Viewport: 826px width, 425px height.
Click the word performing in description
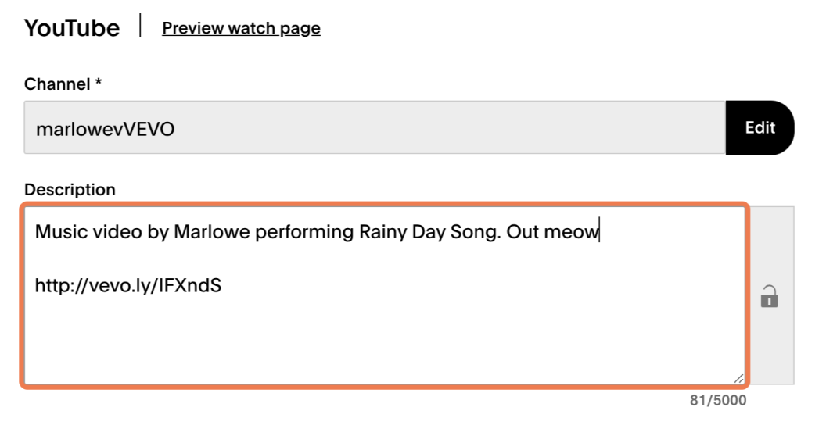(304, 232)
